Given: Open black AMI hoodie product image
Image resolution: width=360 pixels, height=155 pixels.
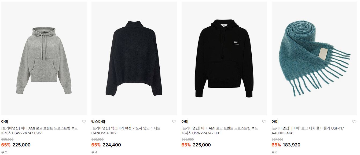Looking at the screenshot, I should tap(224, 58).
